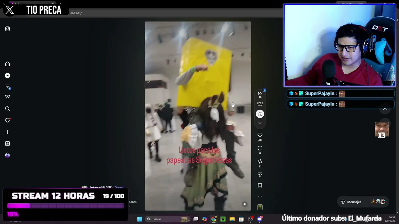The width and height of the screenshot is (399, 224).
Task: Open the dashboard chart icon in sidebar
Action: [x=7, y=143]
